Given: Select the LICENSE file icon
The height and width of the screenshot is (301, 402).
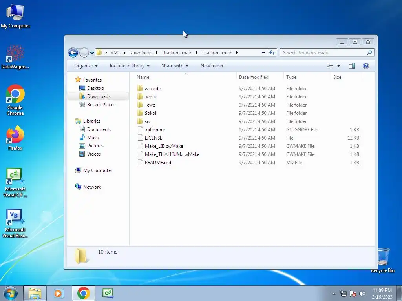Looking at the screenshot, I should click(x=140, y=138).
